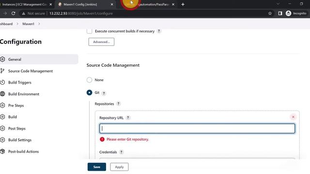Apply the configuration changes
The width and height of the screenshot is (310, 174).
pyautogui.click(x=119, y=167)
